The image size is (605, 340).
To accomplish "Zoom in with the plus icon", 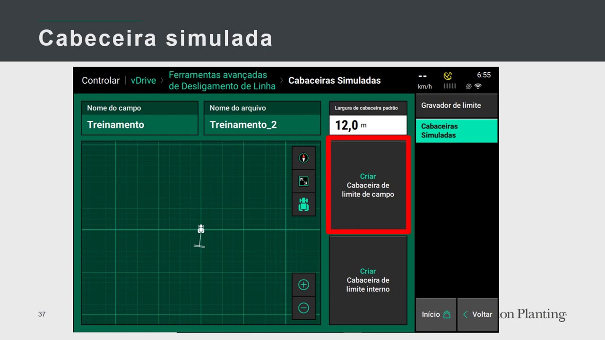I will pos(303,285).
